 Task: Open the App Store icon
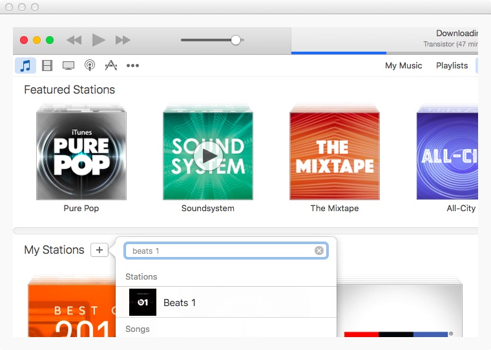[111, 65]
